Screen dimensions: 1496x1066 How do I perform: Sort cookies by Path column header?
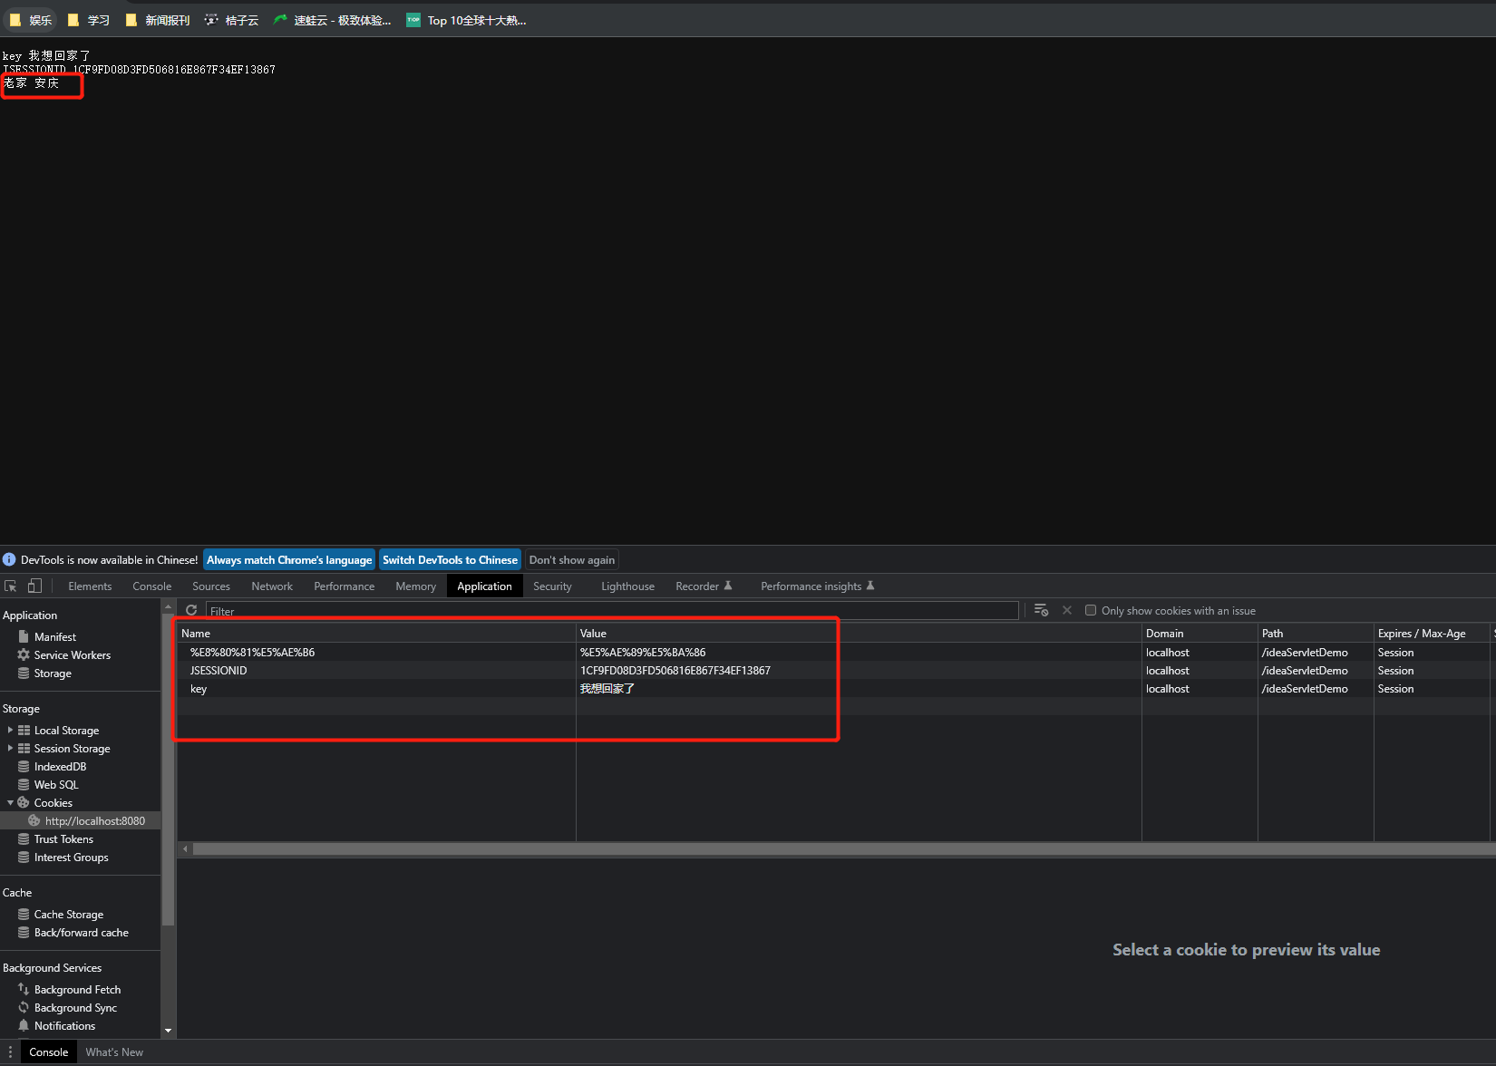coord(1316,634)
